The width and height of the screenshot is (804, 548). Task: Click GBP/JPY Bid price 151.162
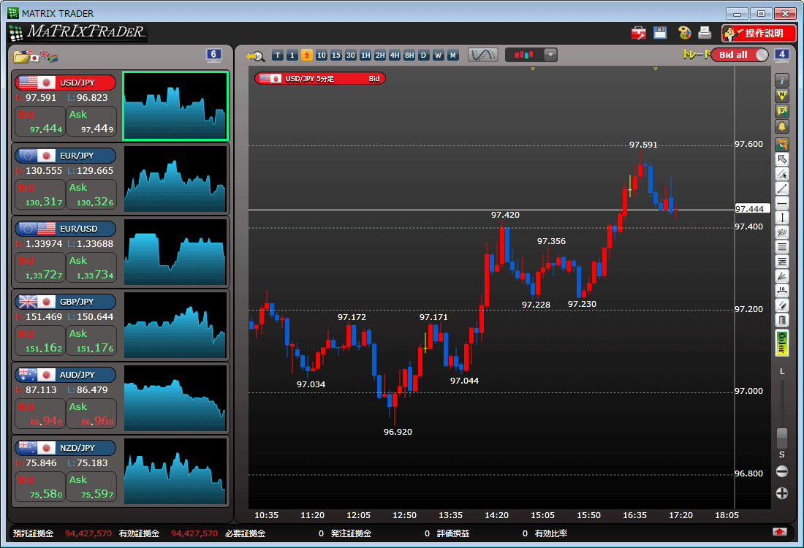click(x=40, y=341)
